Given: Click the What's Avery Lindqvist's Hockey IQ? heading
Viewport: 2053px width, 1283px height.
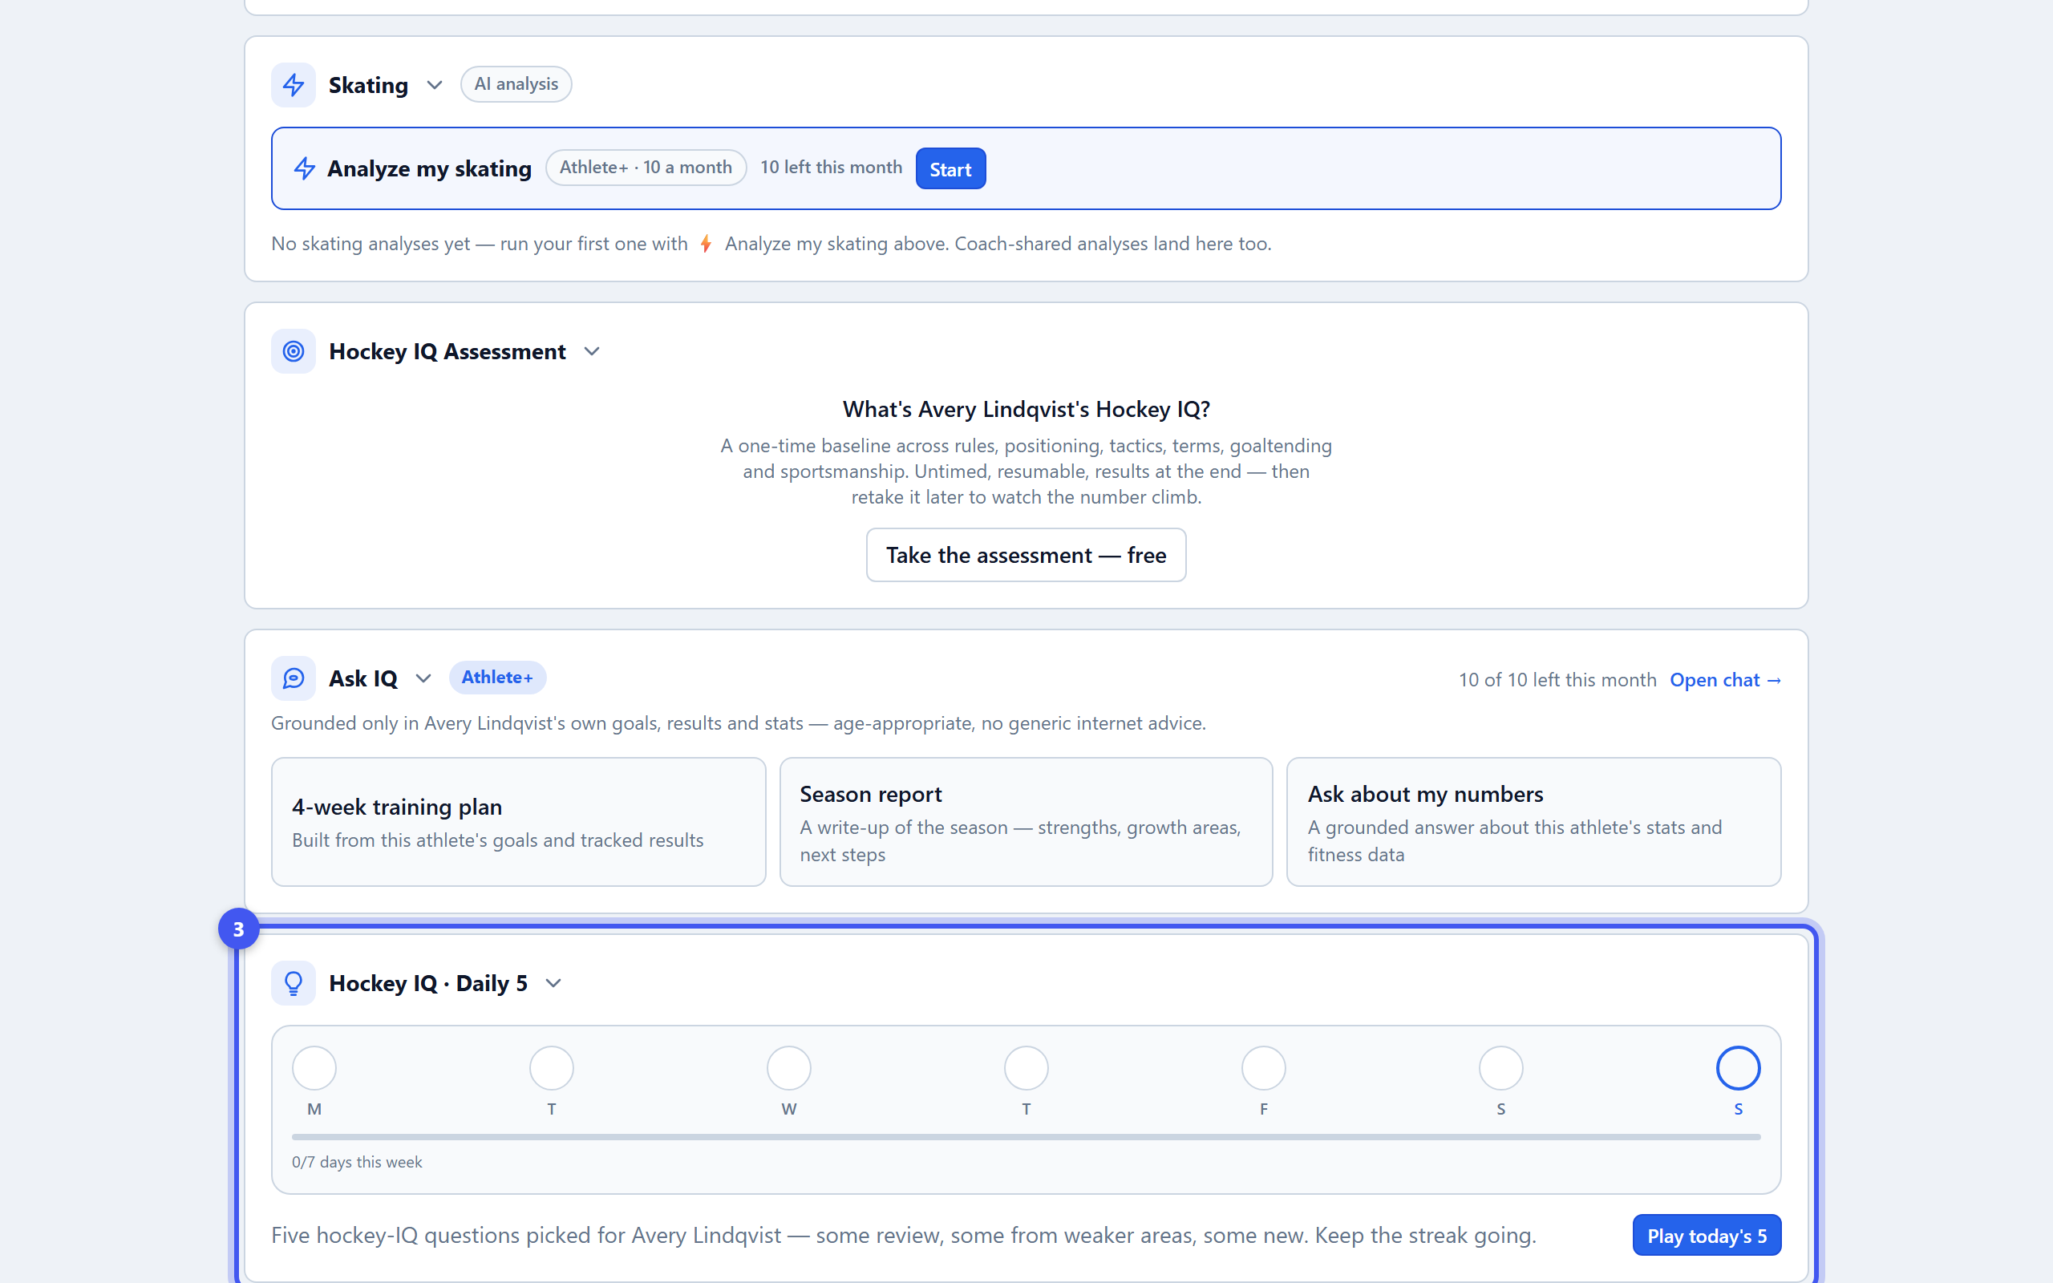Looking at the screenshot, I should [x=1026, y=410].
